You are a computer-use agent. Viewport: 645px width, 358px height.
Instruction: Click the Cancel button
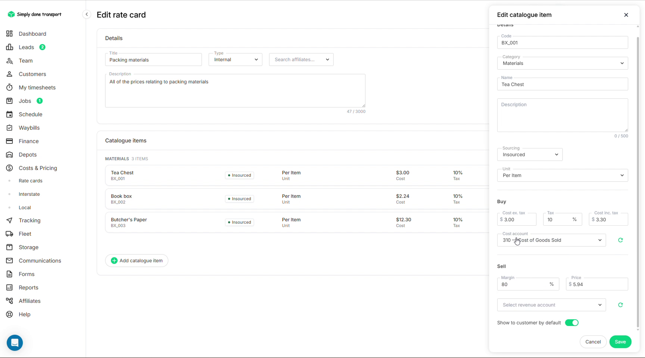click(x=593, y=342)
